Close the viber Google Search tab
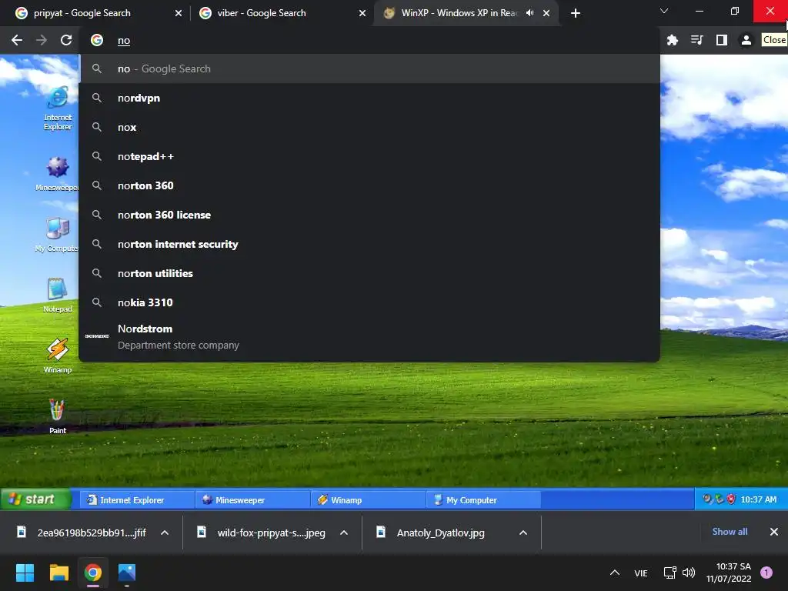The height and width of the screenshot is (591, 788). 362,13
